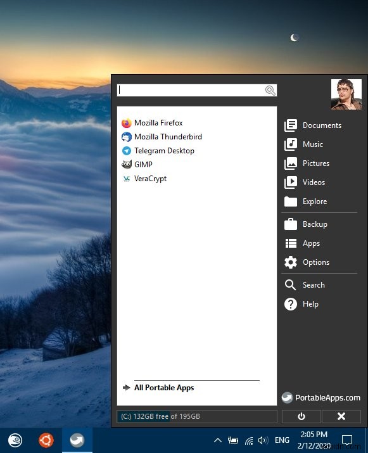The image size is (368, 453).
Task: Click Search in the side menu
Action: [305, 285]
